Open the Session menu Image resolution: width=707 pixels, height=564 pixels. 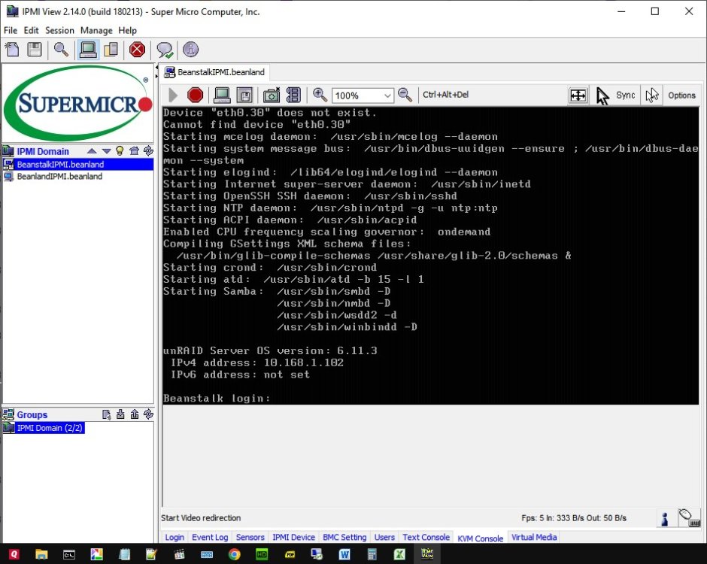click(x=59, y=30)
